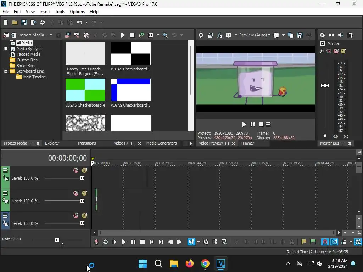Image resolution: width=363 pixels, height=272 pixels.
Task: Pause in the Video Preview window
Action: point(252,124)
